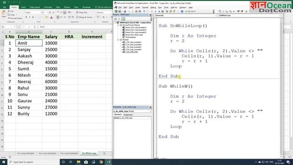
Task: Click the Reset stop icon in VBA toolbar
Action: [159, 11]
